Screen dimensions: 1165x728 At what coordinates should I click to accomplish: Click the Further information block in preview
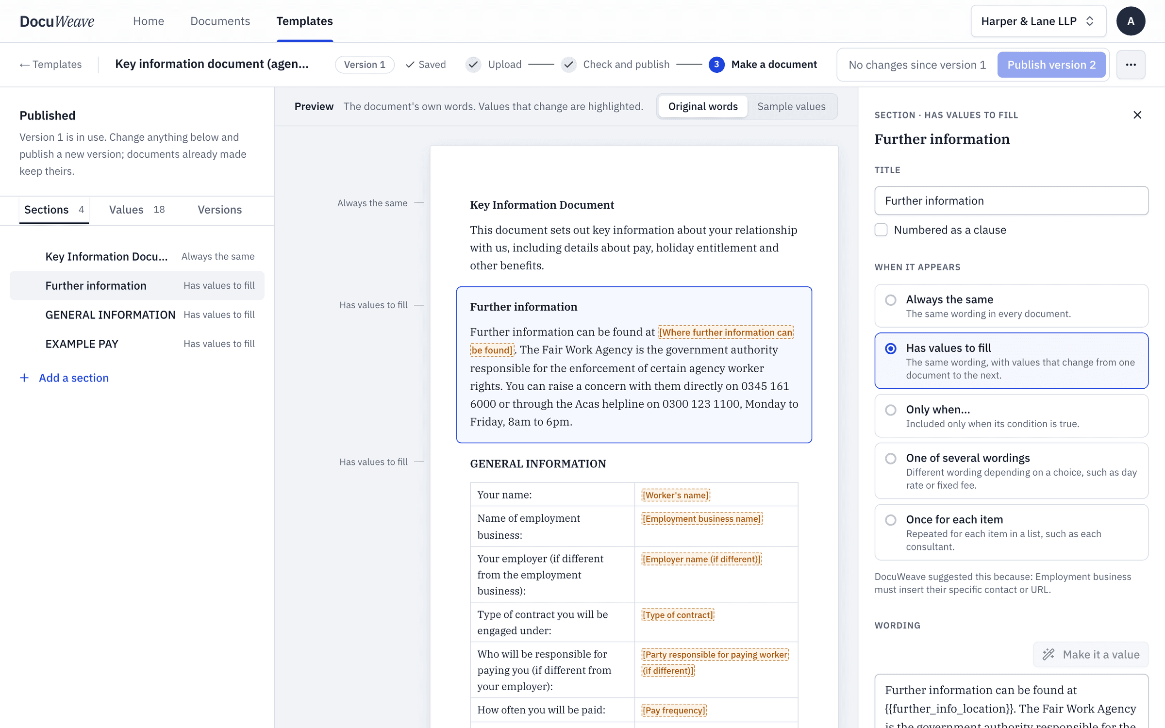pyautogui.click(x=634, y=364)
